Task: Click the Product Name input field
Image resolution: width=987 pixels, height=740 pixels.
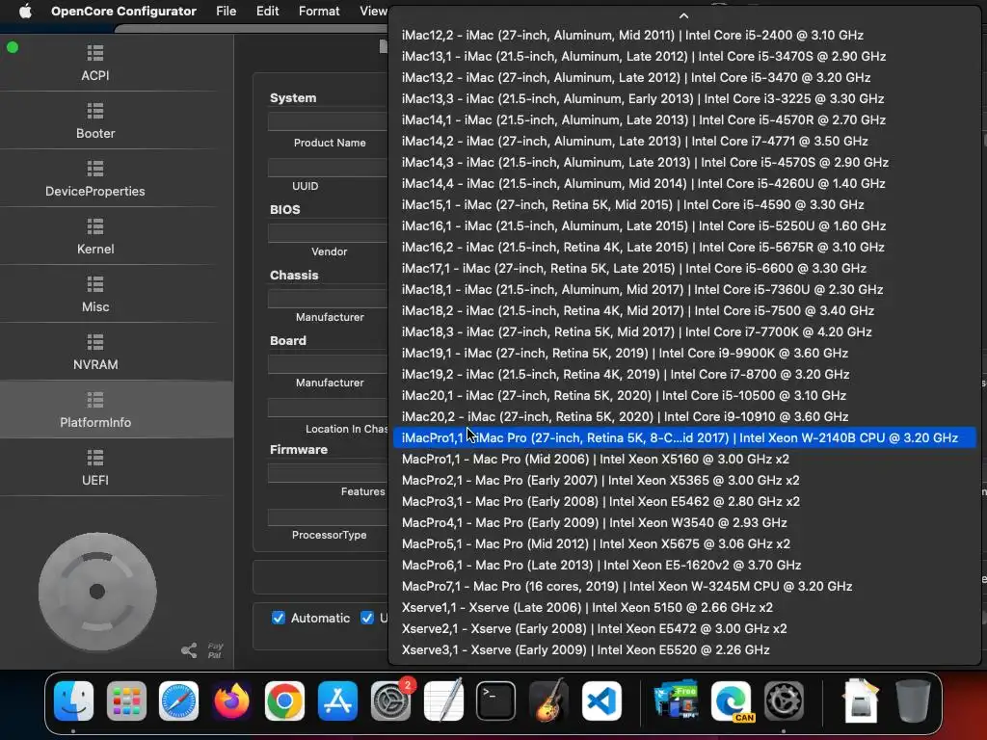Action: point(328,120)
